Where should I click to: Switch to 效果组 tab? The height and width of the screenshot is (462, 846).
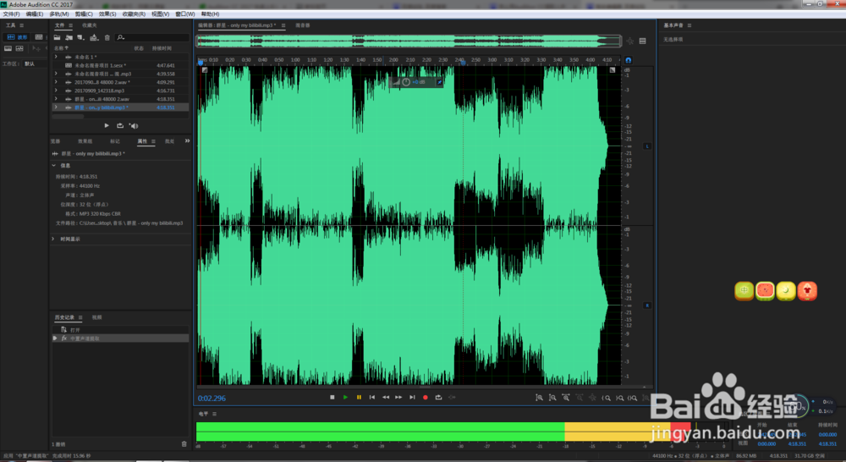pyautogui.click(x=85, y=141)
